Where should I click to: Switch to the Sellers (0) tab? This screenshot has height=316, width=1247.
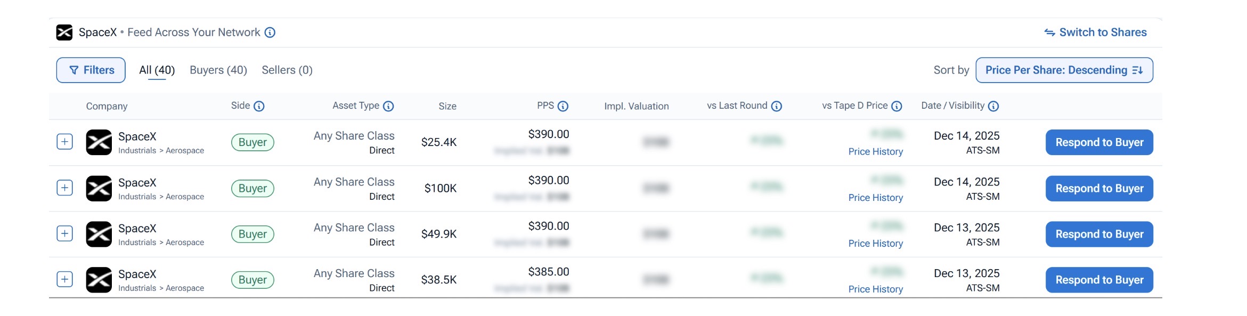(287, 70)
